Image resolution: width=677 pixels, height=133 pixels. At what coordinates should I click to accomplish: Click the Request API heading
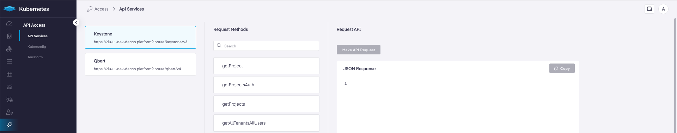pyautogui.click(x=349, y=29)
